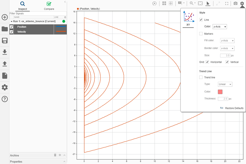Switch to the Inspect tab
The width and height of the screenshot is (246, 164).
[22, 6]
